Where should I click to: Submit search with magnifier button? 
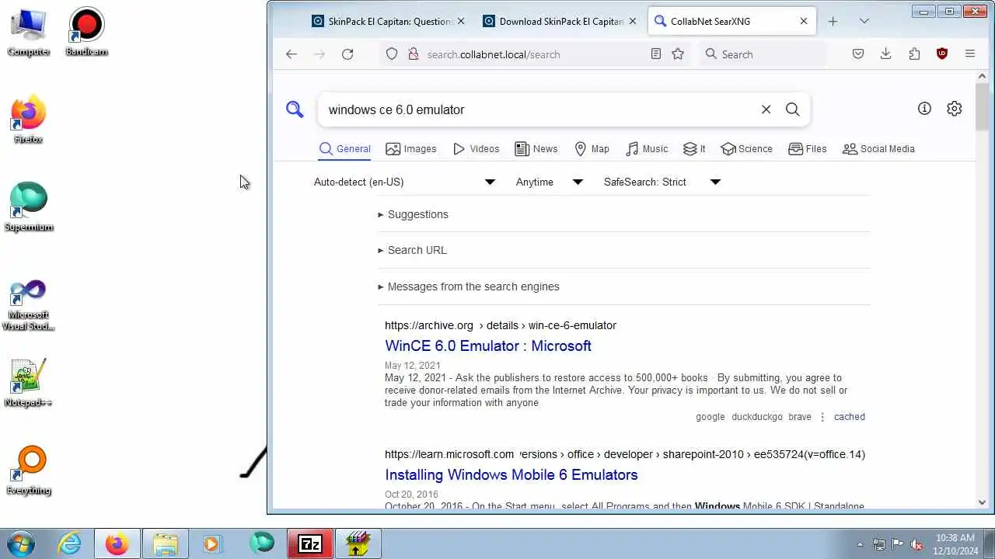(792, 109)
